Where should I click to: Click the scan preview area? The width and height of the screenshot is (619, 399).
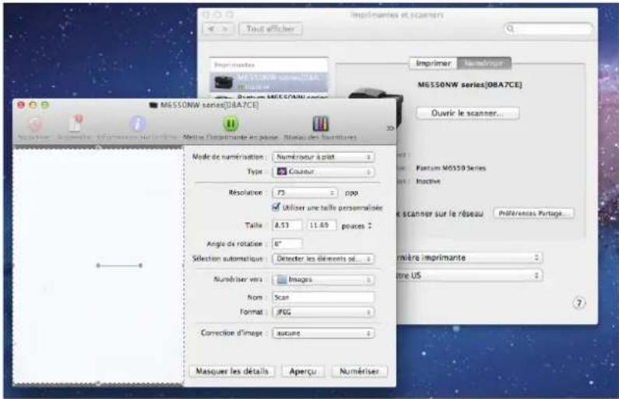(x=98, y=266)
